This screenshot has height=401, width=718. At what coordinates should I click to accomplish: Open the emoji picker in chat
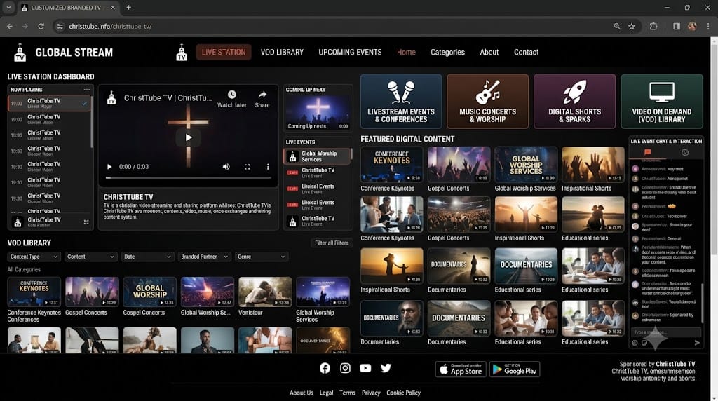[x=635, y=342]
